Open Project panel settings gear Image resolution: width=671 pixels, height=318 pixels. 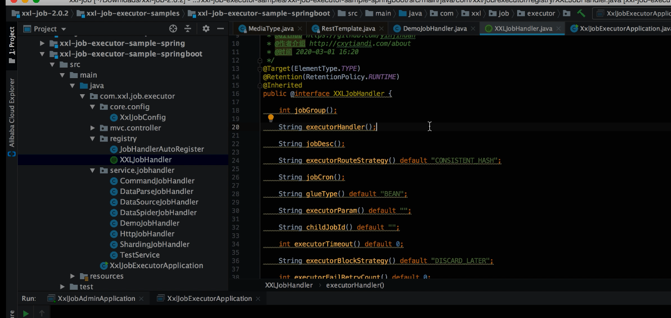[206, 29]
